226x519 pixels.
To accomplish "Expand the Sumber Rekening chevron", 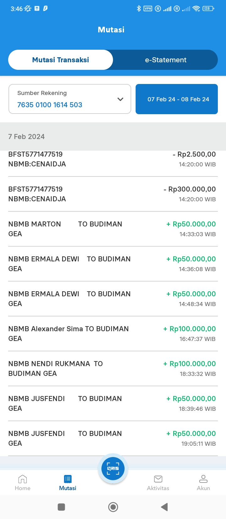I will pos(120,99).
